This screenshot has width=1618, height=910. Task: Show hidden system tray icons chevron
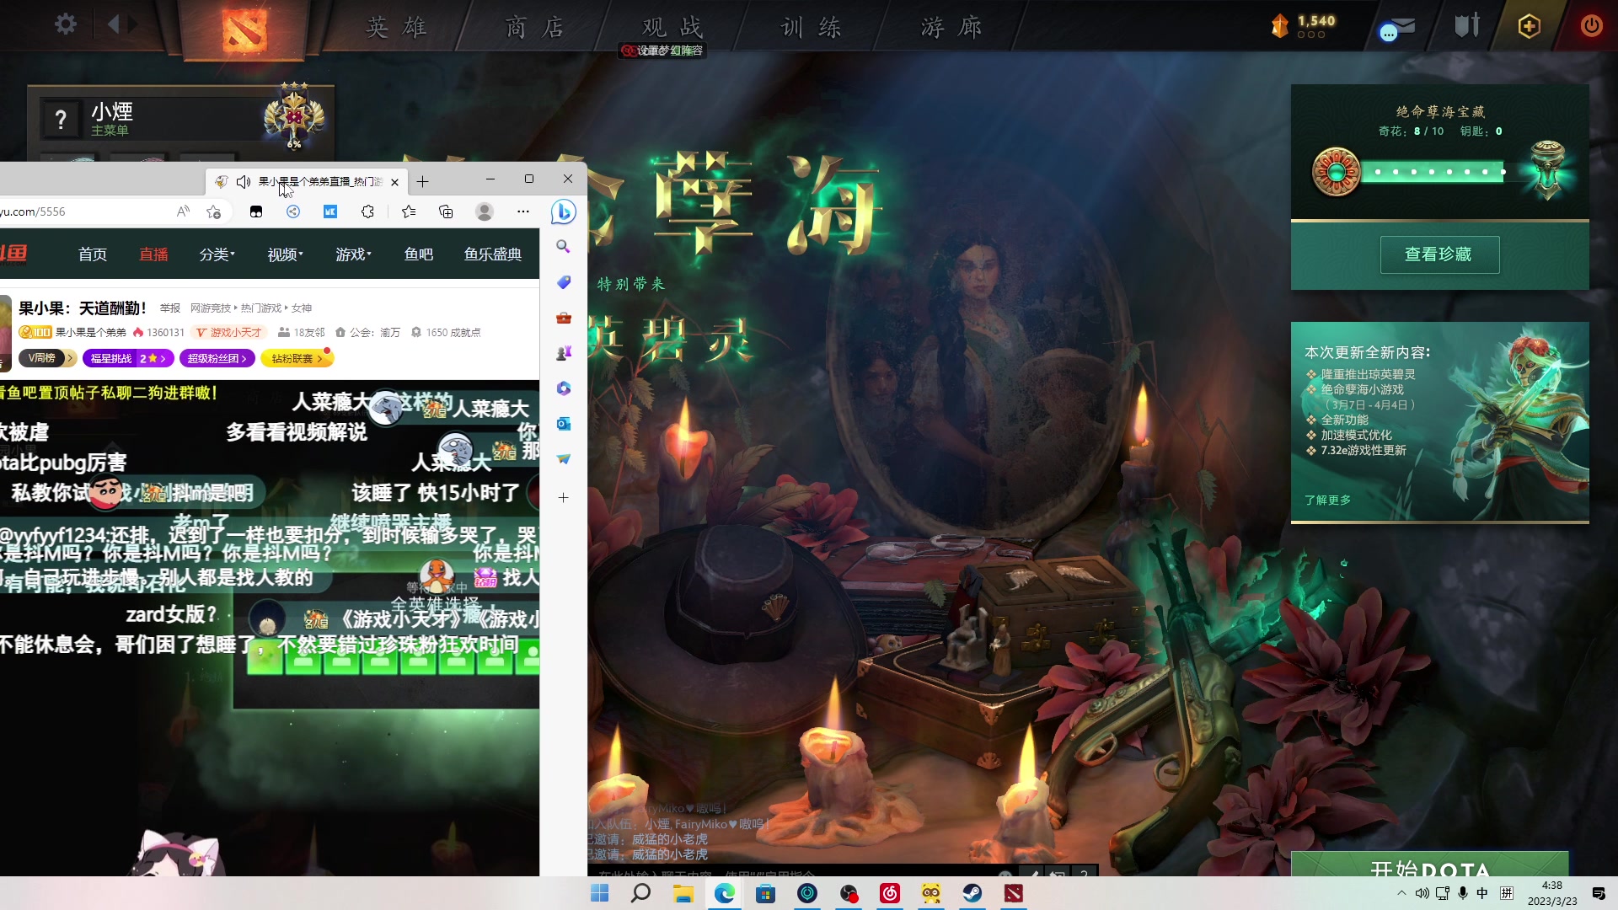(x=1401, y=893)
